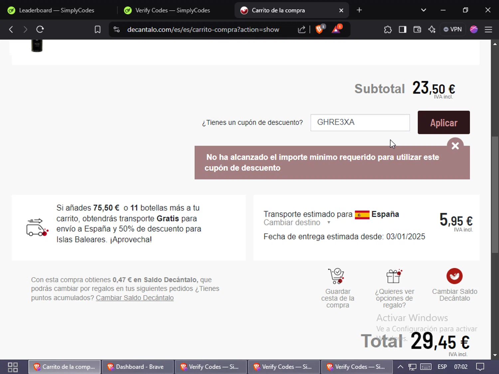Open the touch keyboard tray icon
Viewport: 499px width, 374px height.
click(426, 367)
